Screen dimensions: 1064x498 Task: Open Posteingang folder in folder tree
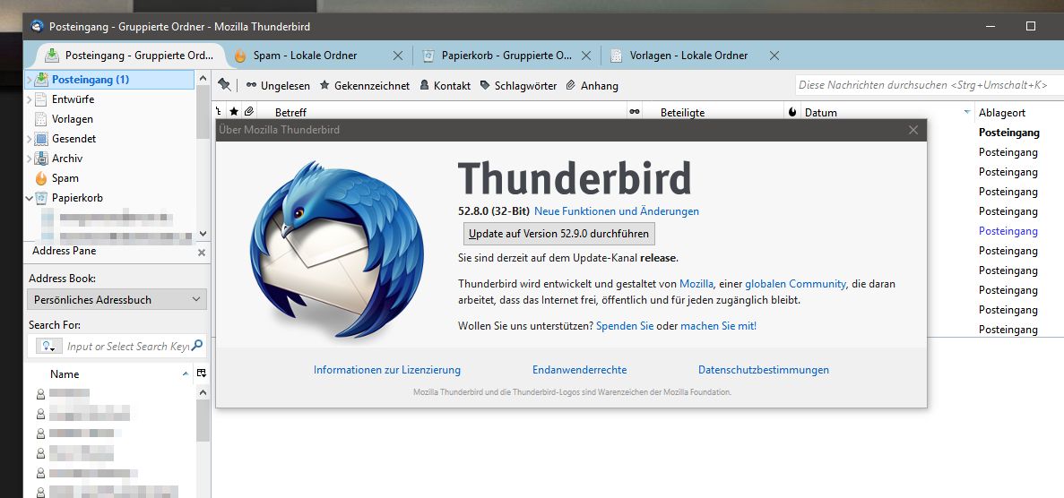pyautogui.click(x=90, y=80)
